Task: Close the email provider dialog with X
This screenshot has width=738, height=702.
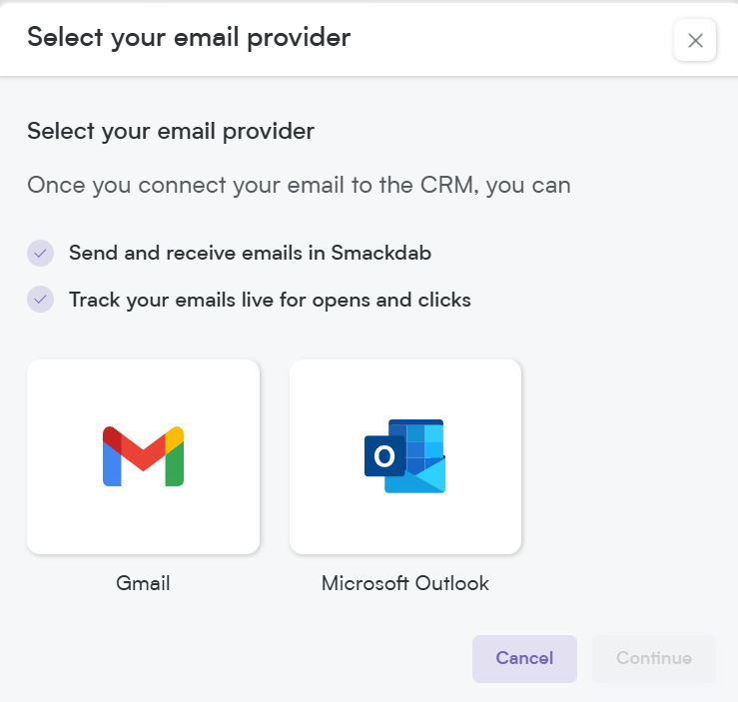Action: point(695,41)
